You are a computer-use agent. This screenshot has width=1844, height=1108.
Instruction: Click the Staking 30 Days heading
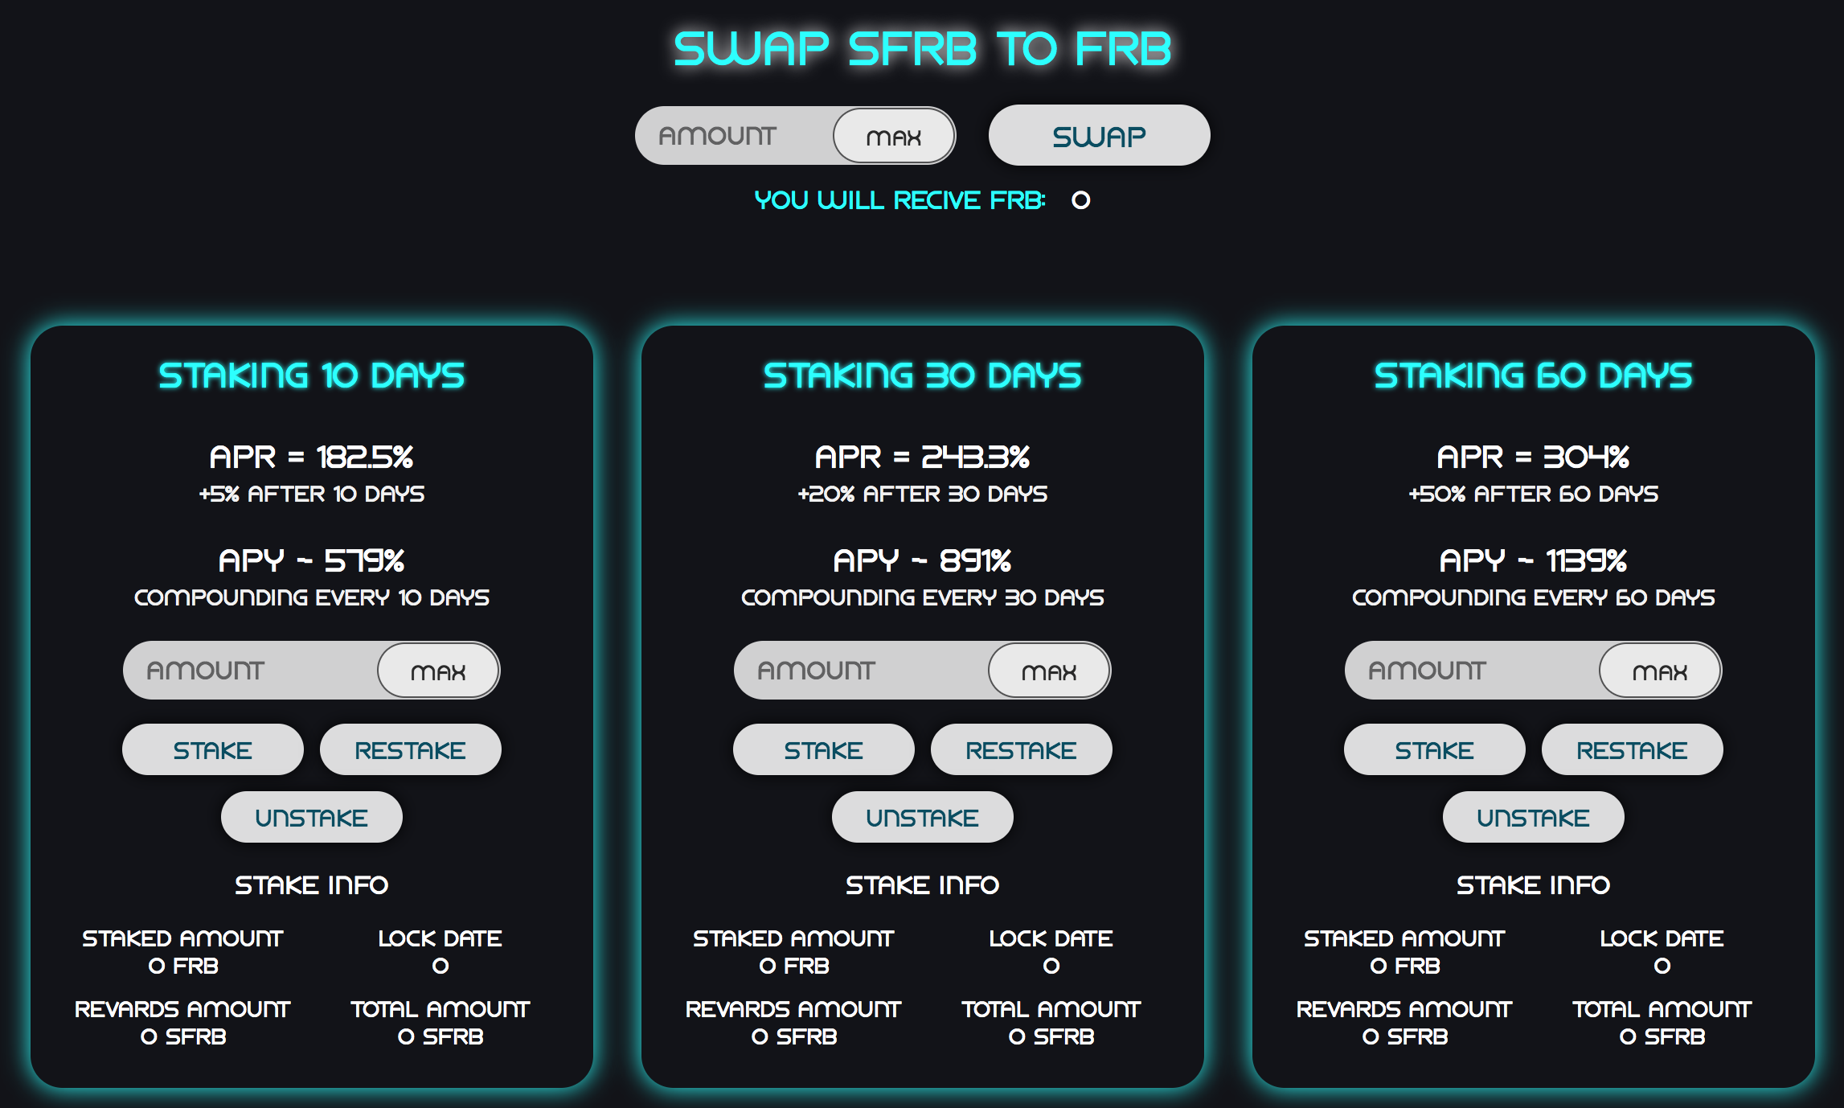[x=922, y=375]
